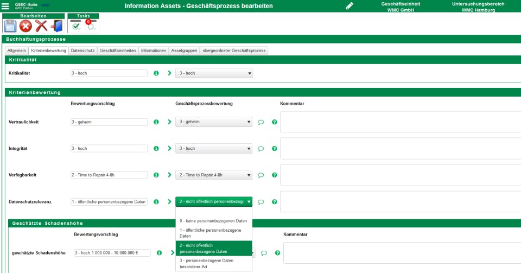The image size is (521, 273).
Task: Click Integrität suggestion field 3 - hoch
Action: (x=109, y=149)
